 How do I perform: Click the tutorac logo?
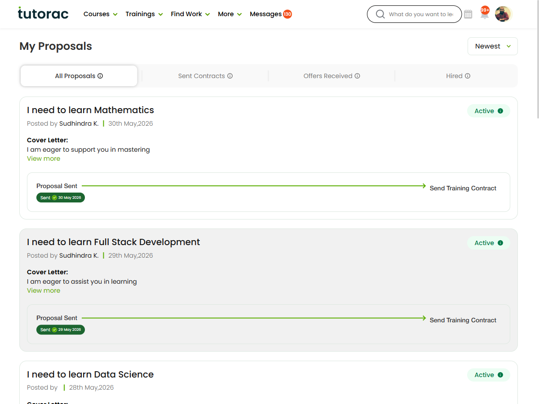pyautogui.click(x=43, y=13)
